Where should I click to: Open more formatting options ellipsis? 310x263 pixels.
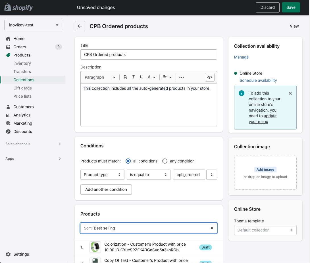(x=182, y=77)
